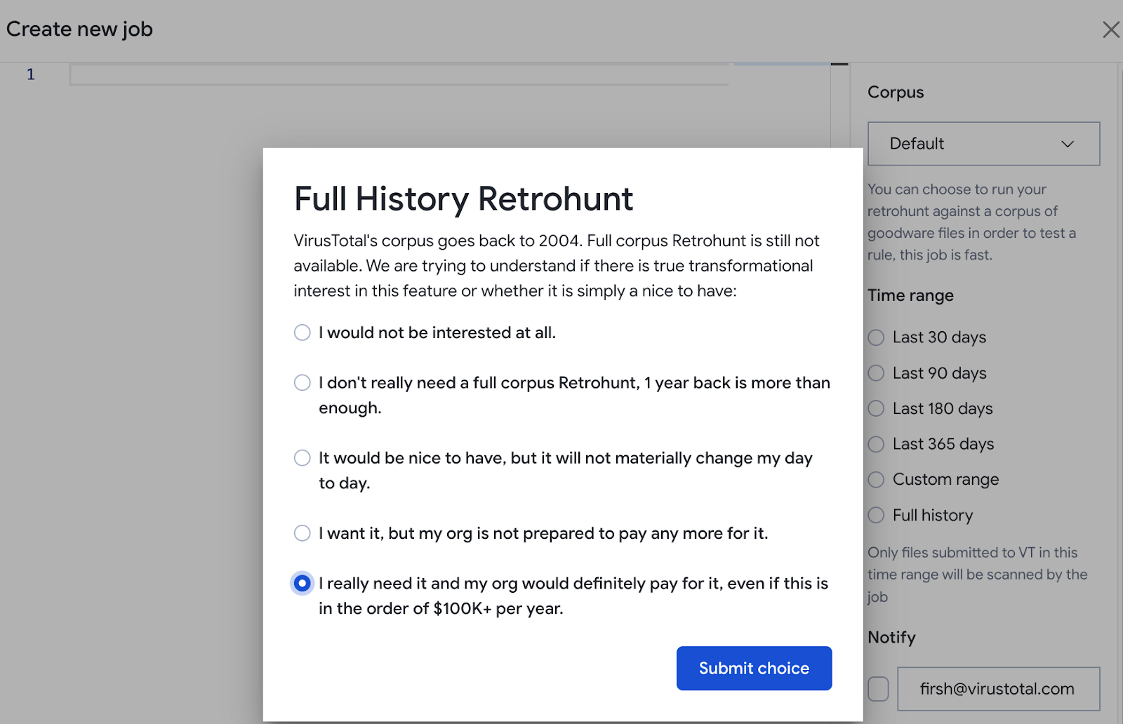Click the Submit choice button
1123x724 pixels.
(754, 668)
